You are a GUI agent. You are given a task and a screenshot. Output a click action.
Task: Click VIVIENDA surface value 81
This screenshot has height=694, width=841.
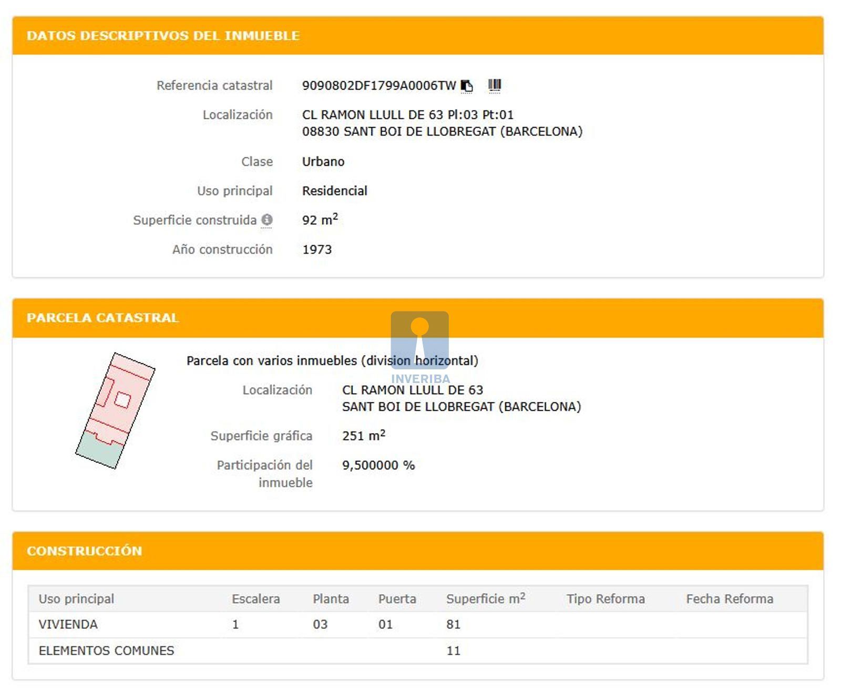pos(453,624)
